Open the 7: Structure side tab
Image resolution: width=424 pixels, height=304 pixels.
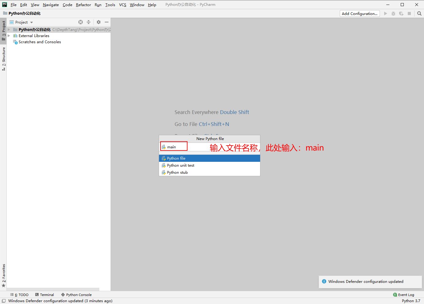click(x=4, y=59)
